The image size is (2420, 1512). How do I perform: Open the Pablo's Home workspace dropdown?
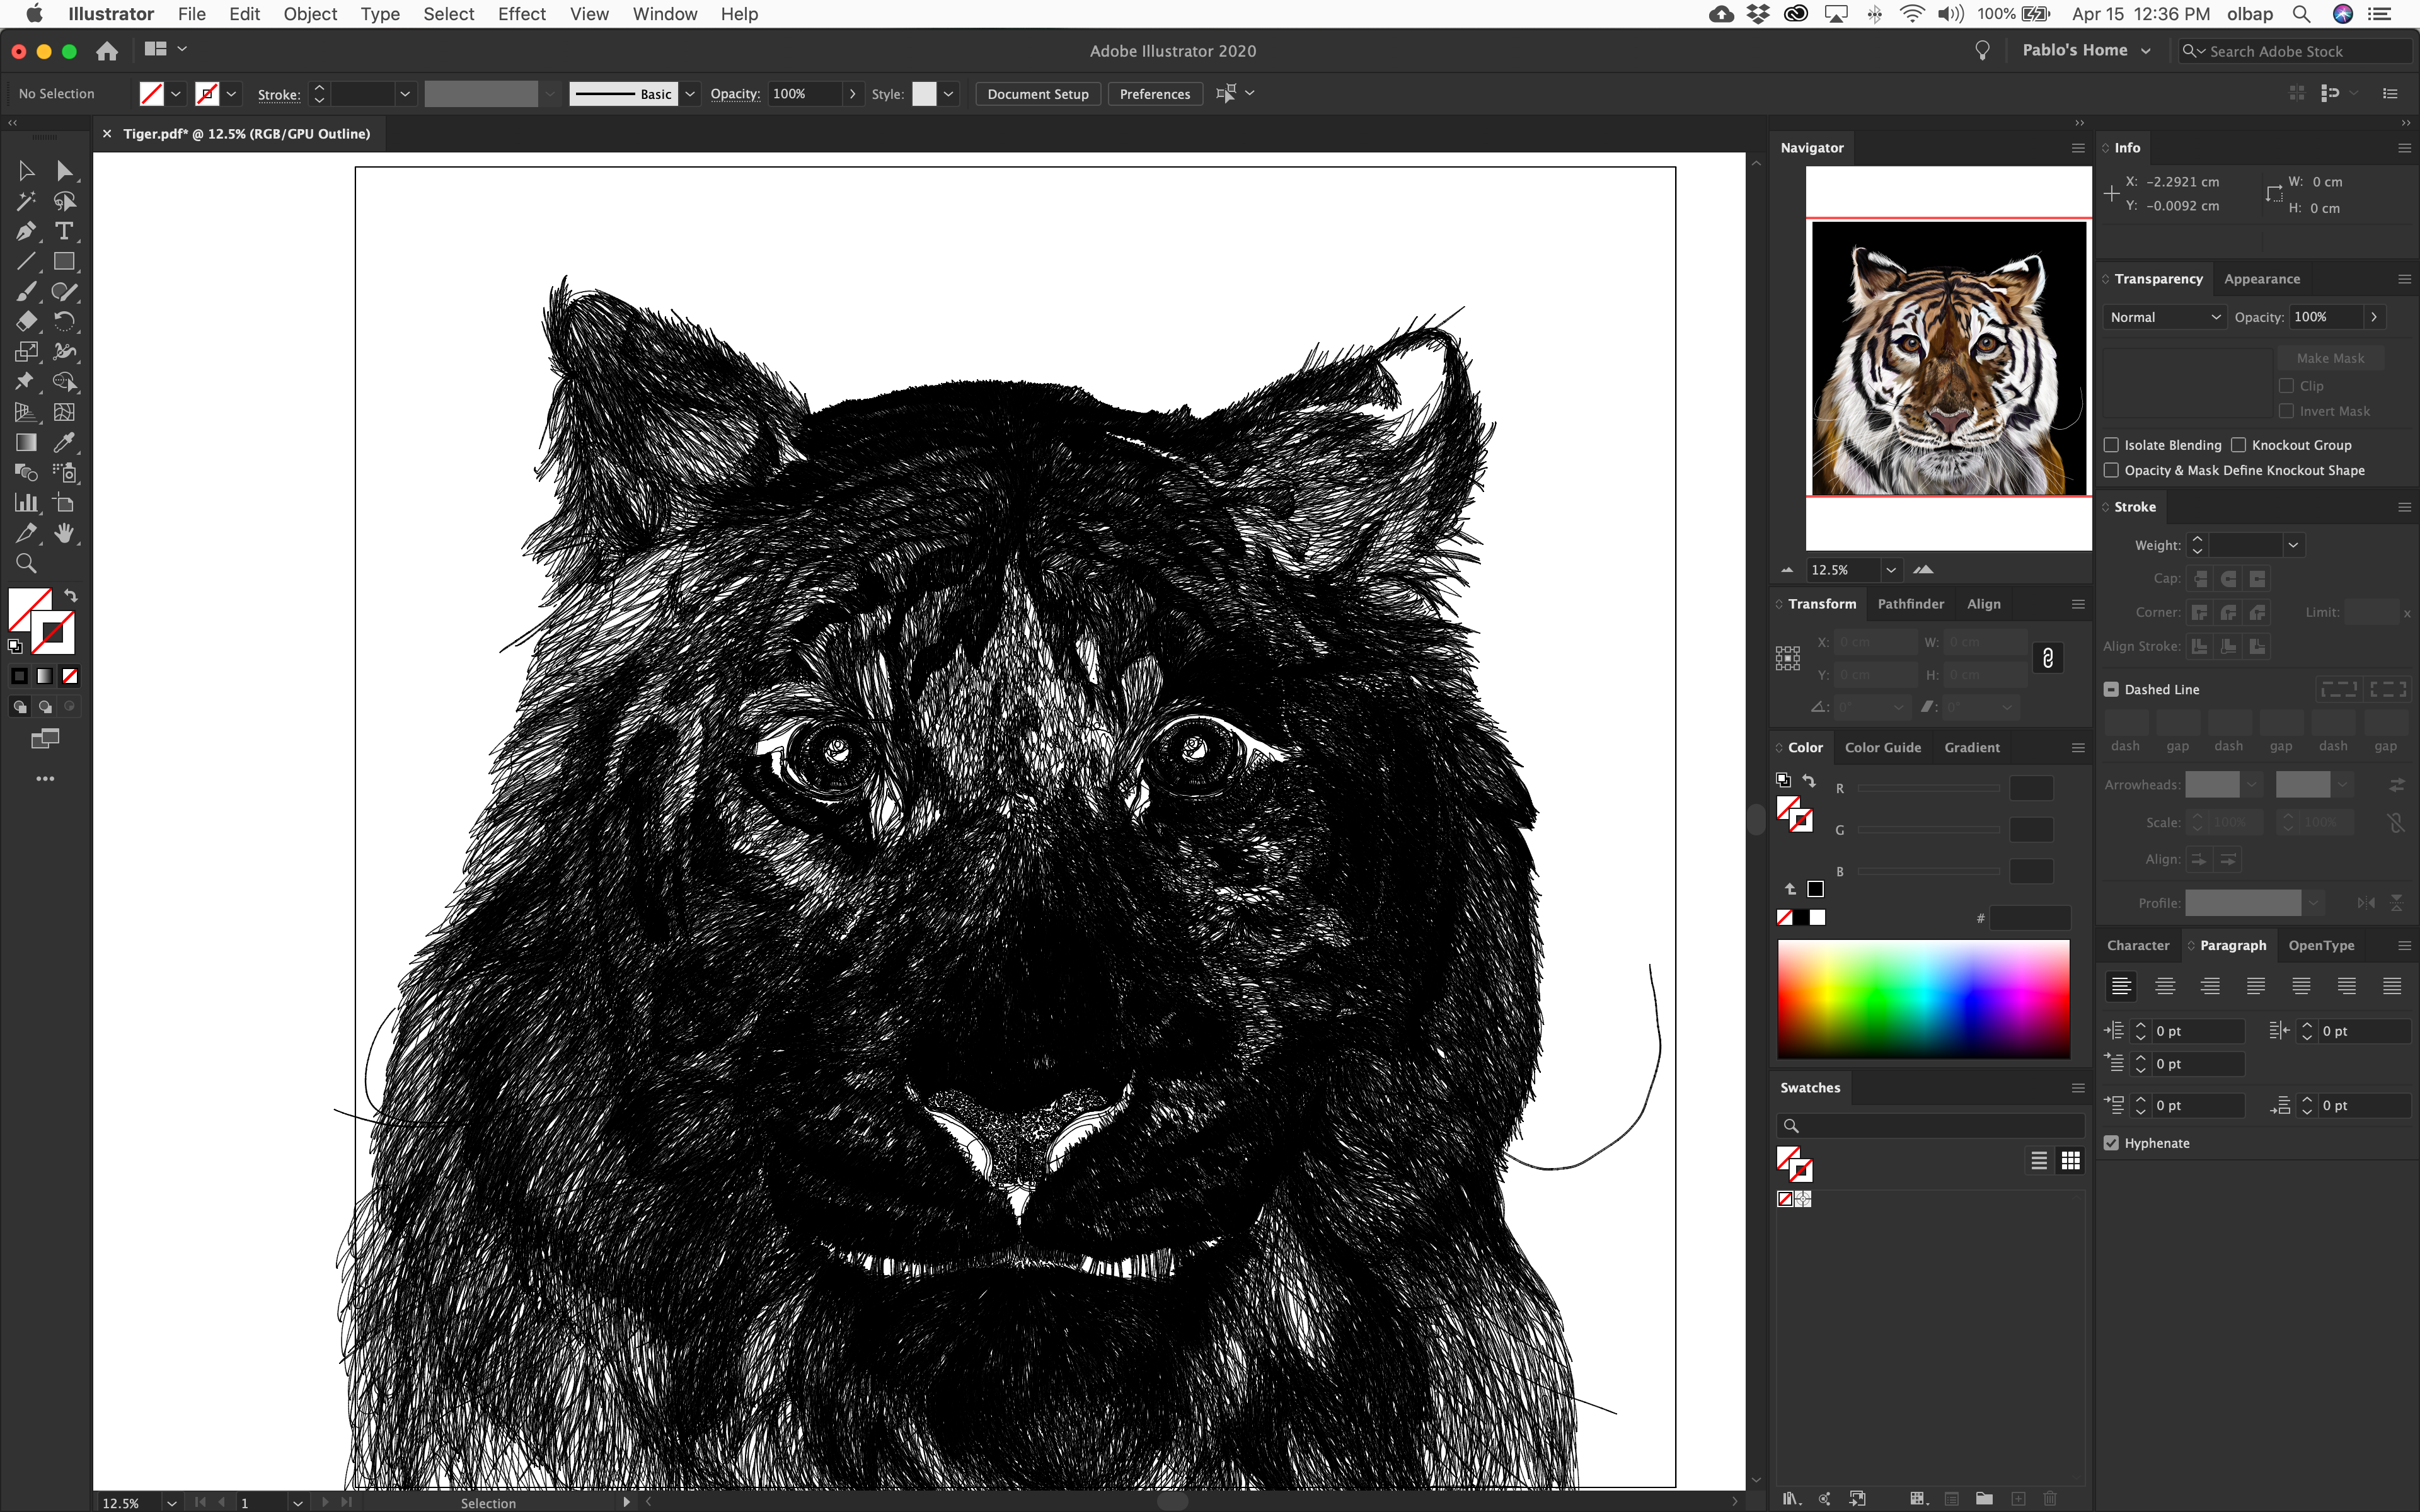coord(2086,50)
